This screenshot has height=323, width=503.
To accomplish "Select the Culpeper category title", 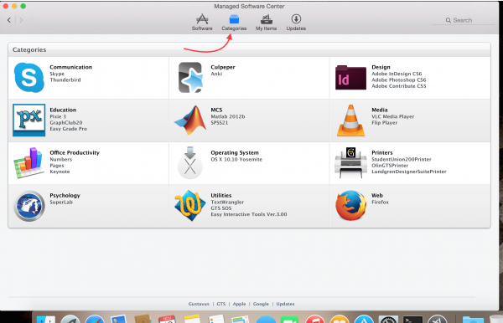I will pos(223,67).
